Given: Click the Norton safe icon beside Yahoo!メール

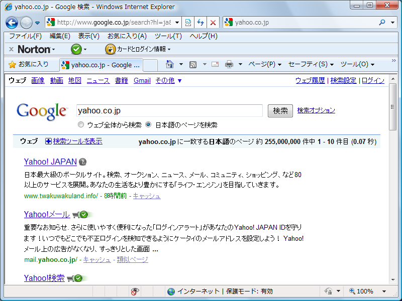Looking at the screenshot, I should point(83,215).
